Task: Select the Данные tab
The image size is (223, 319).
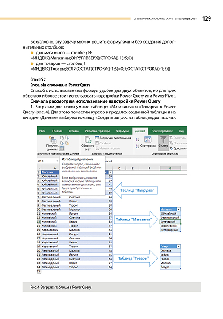Action: (x=140, y=131)
